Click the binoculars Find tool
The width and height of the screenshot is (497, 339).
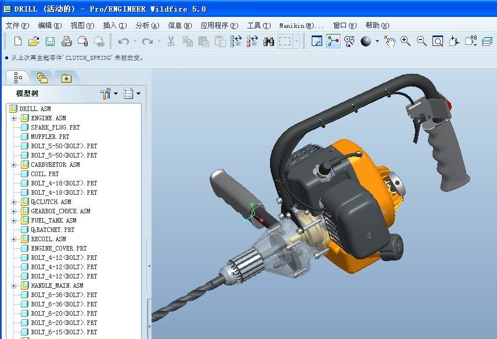tap(269, 41)
